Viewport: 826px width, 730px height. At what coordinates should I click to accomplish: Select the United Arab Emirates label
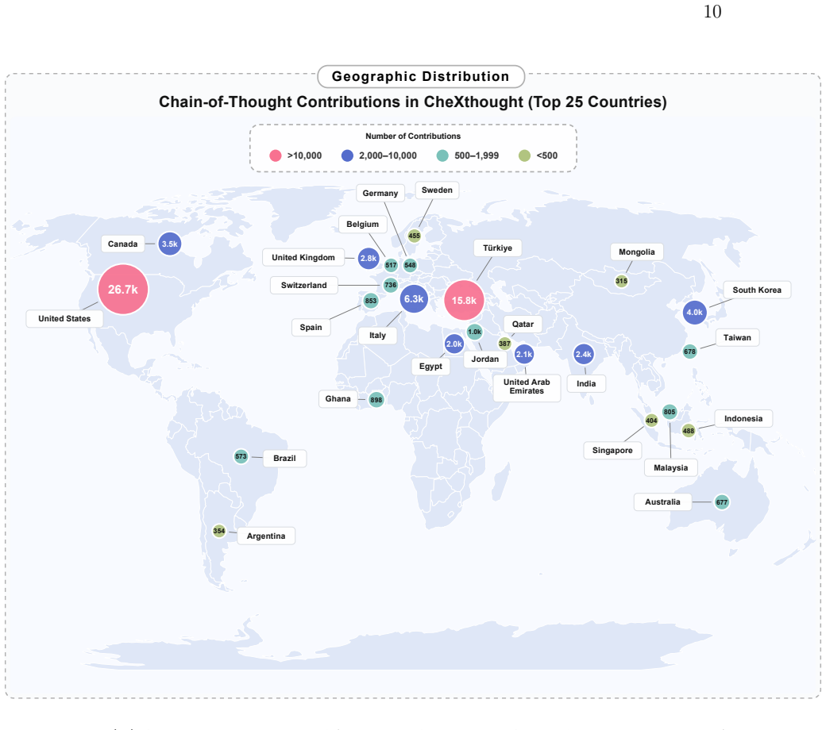click(527, 386)
